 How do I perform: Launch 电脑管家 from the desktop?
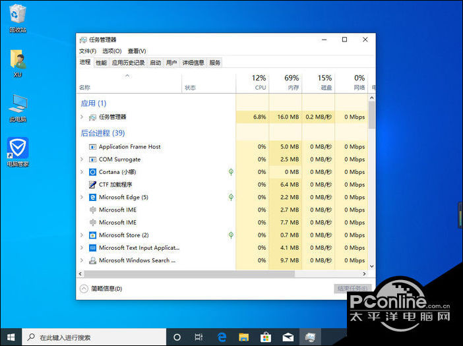(x=18, y=152)
